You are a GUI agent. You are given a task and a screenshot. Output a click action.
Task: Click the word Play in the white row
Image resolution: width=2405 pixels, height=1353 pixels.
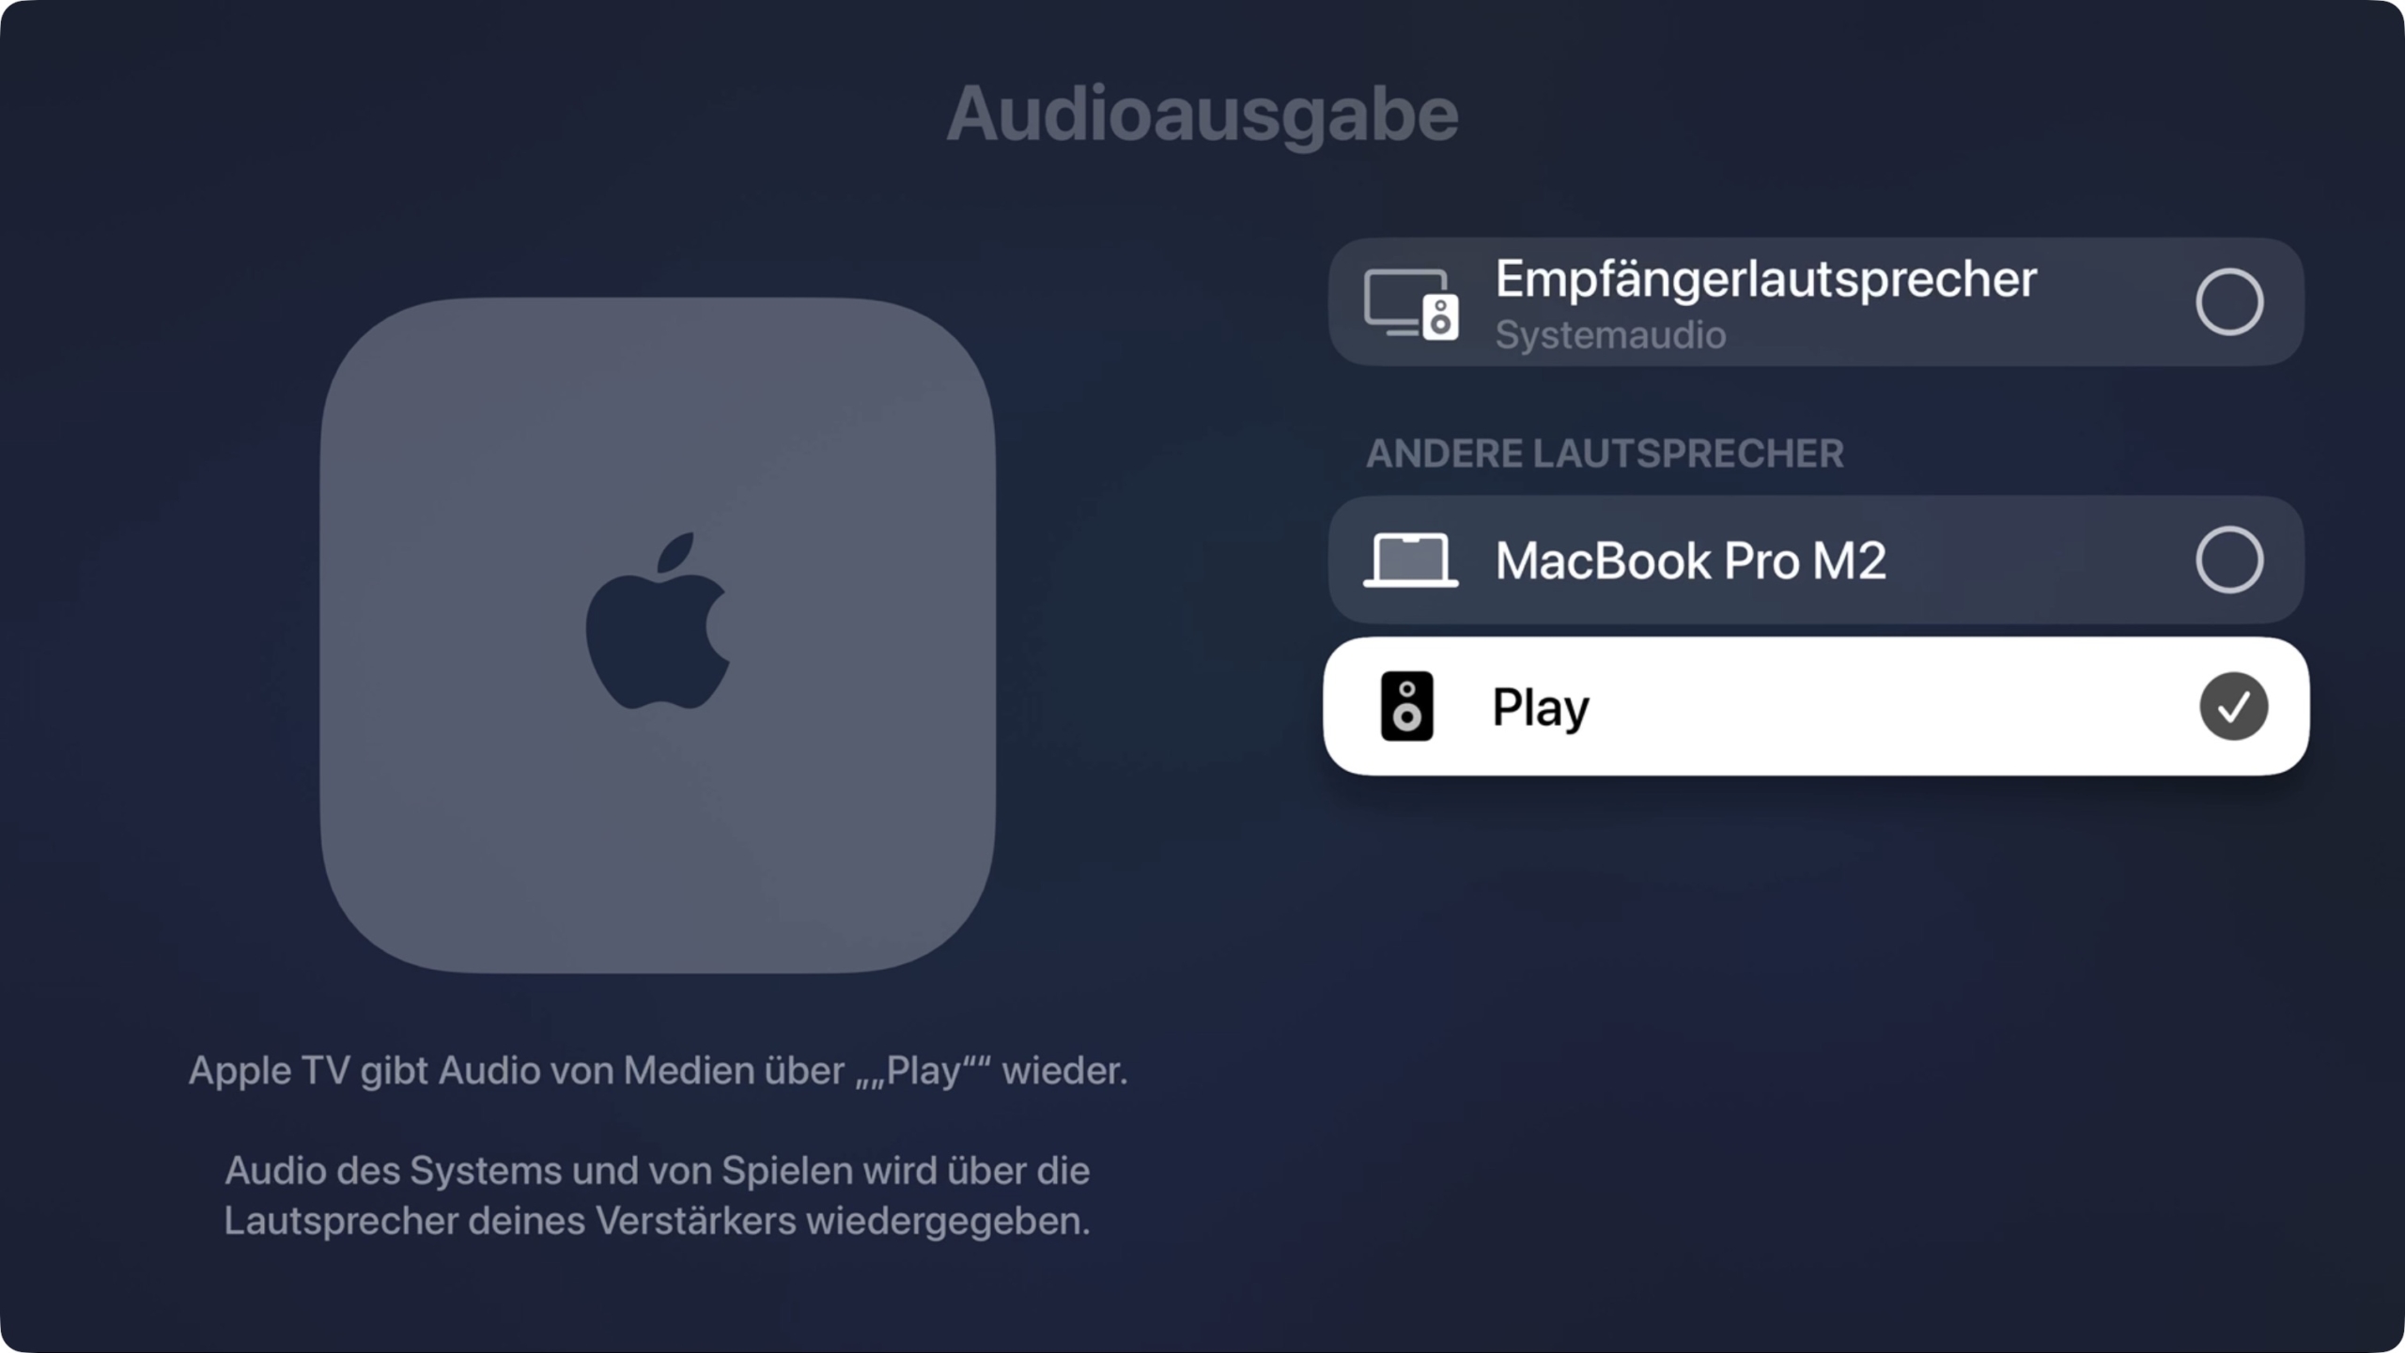[1541, 707]
